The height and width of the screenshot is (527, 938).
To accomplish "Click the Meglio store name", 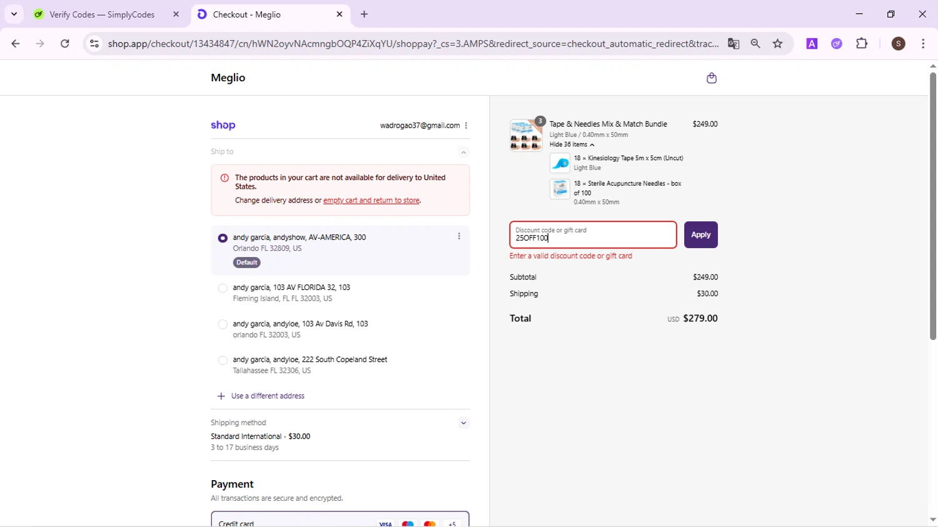I will click(x=228, y=78).
